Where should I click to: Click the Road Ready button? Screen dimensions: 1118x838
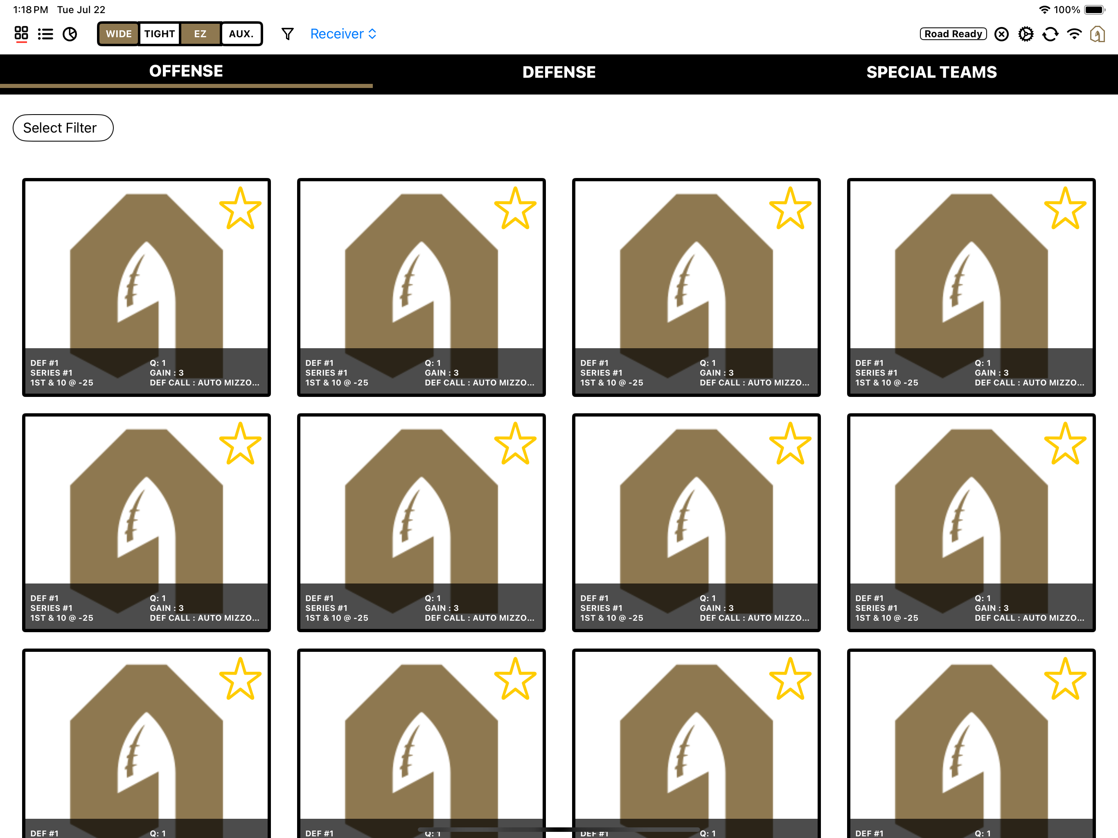953,34
